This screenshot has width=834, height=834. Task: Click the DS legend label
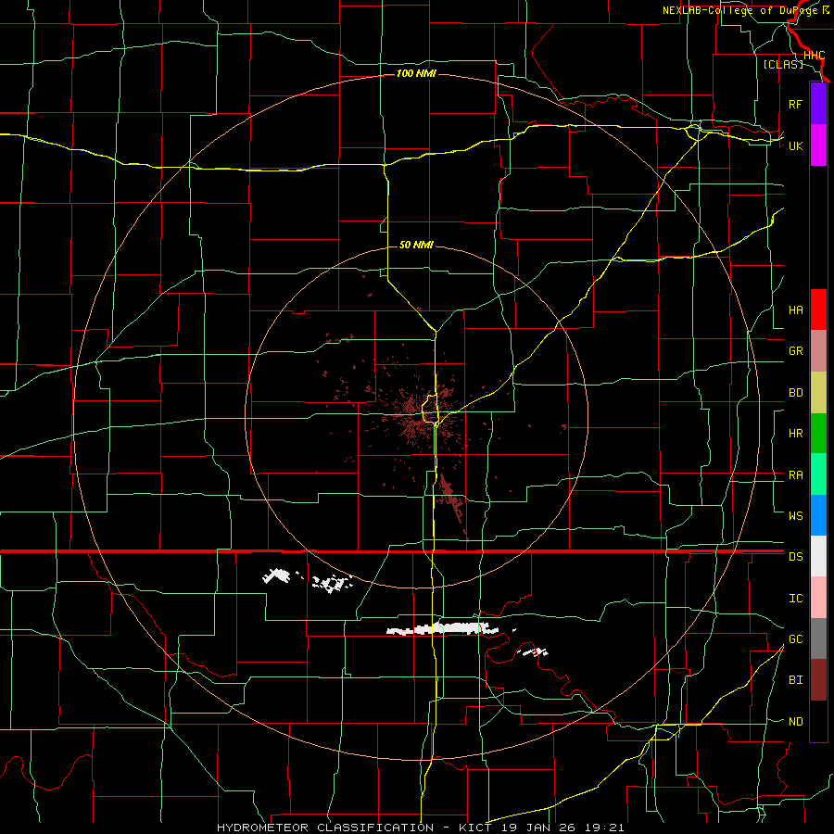(x=795, y=556)
